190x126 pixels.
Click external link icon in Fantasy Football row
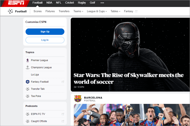pos(63,82)
